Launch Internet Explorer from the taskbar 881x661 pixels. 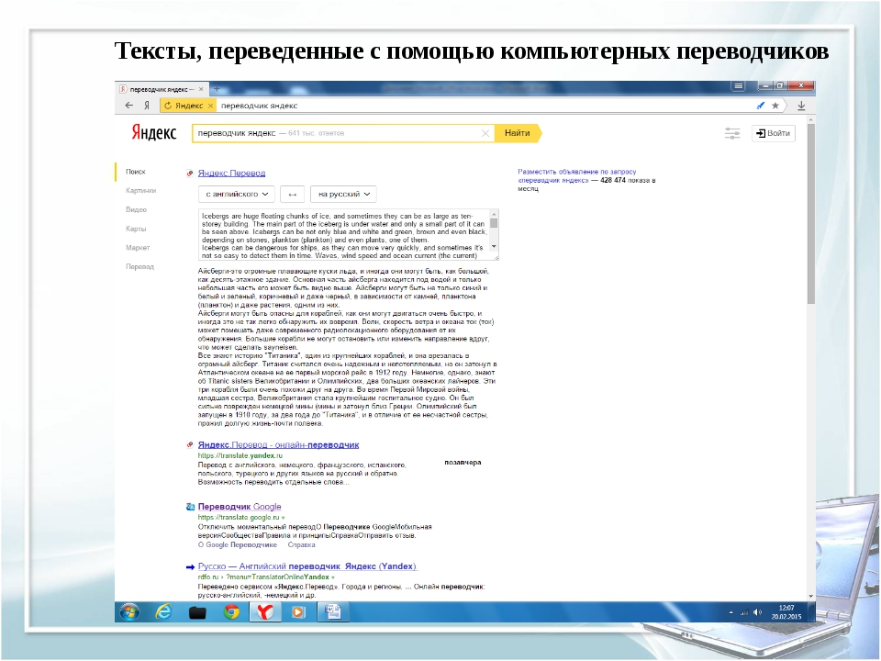(x=163, y=611)
